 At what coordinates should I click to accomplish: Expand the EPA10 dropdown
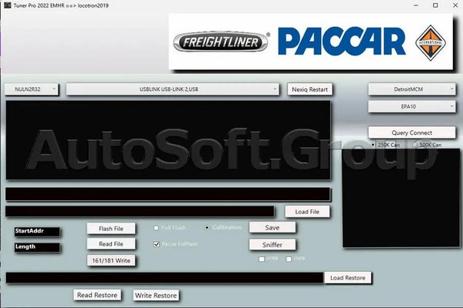(405, 106)
